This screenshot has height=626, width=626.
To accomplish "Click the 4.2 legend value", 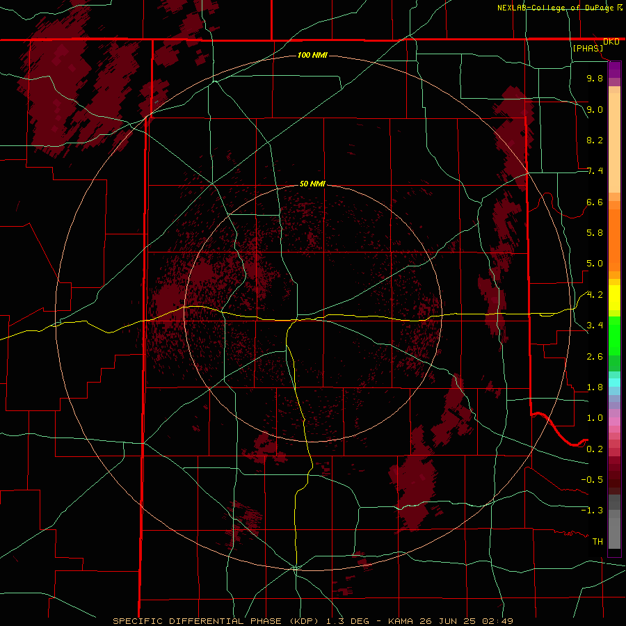I will click(x=595, y=295).
